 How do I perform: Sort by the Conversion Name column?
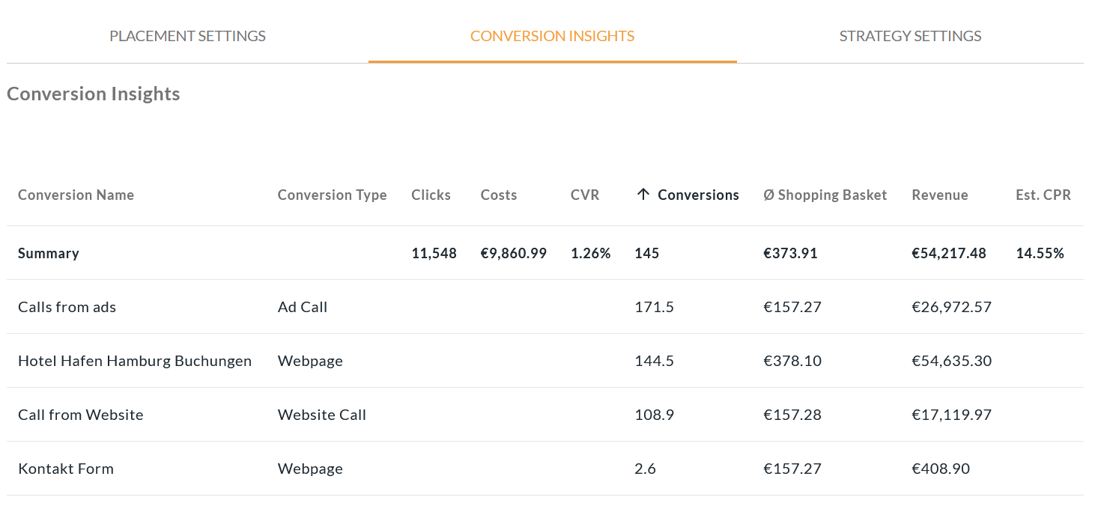point(76,195)
